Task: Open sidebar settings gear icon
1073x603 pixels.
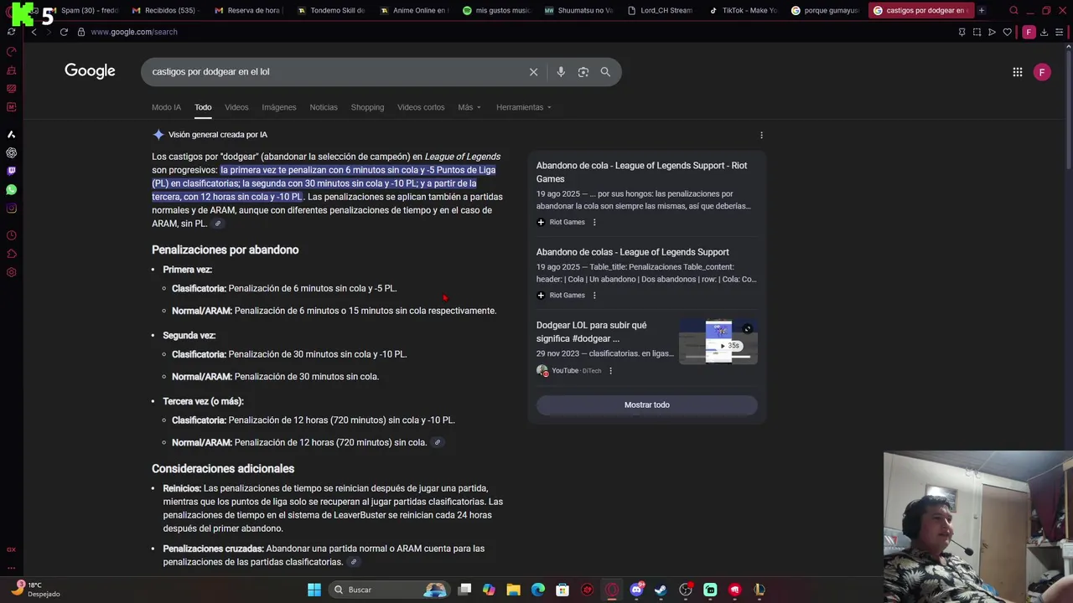Action: coord(11,272)
